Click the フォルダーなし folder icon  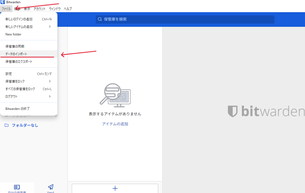click(7, 125)
